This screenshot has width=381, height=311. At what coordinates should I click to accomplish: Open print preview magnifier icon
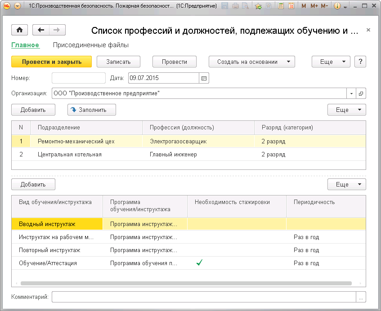click(x=246, y=6)
